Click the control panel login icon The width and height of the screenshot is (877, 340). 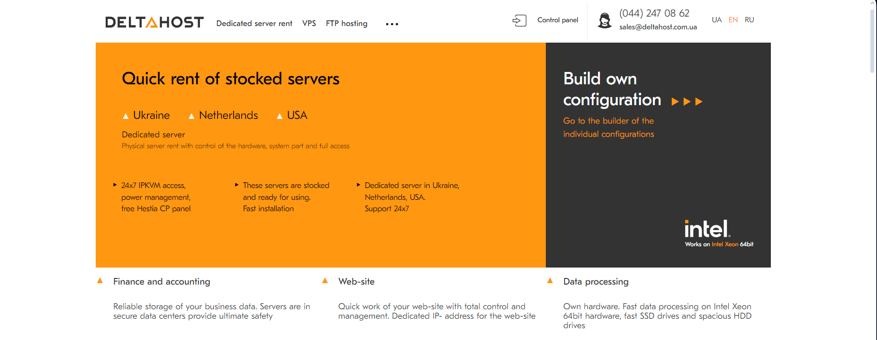tap(519, 20)
